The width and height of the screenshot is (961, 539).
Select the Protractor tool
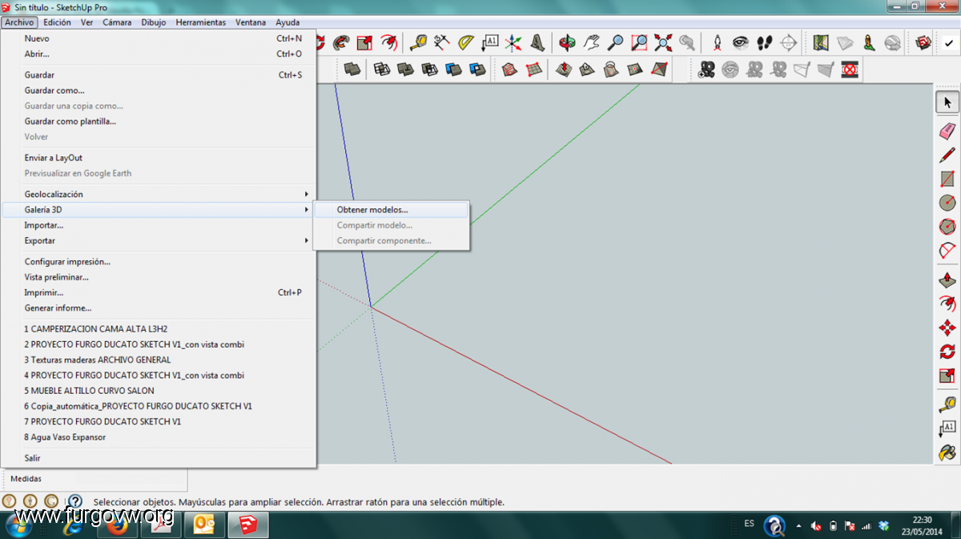point(466,42)
